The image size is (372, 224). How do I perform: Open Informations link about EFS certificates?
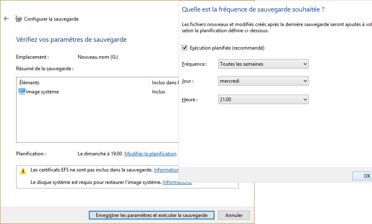click(x=166, y=170)
